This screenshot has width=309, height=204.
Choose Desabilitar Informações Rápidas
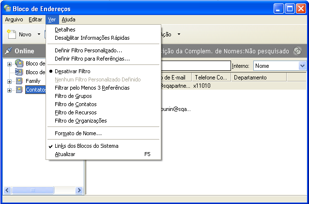pos(104,38)
